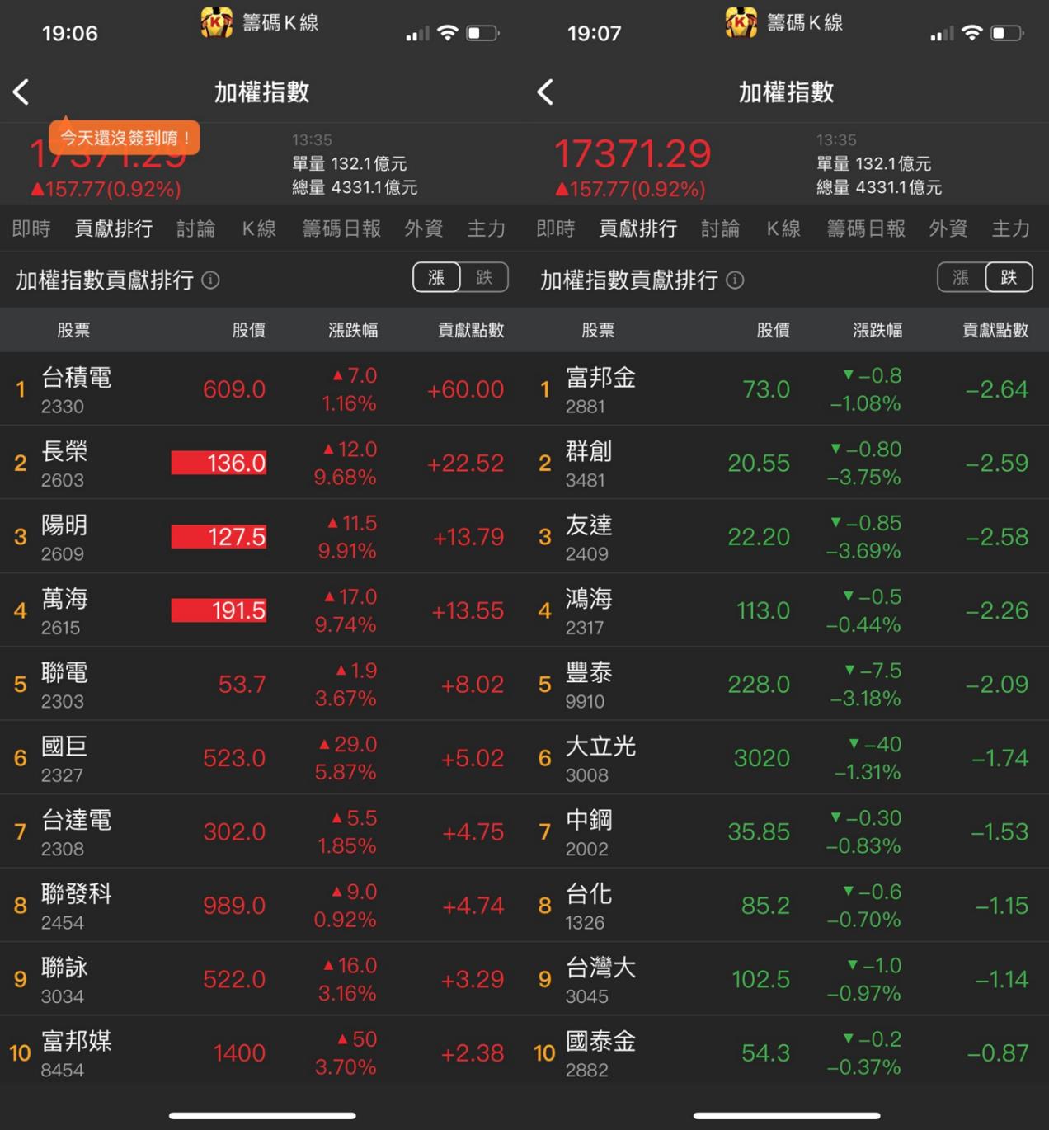Open 主力 tab on right screen
This screenshot has width=1049, height=1130.
[1011, 228]
